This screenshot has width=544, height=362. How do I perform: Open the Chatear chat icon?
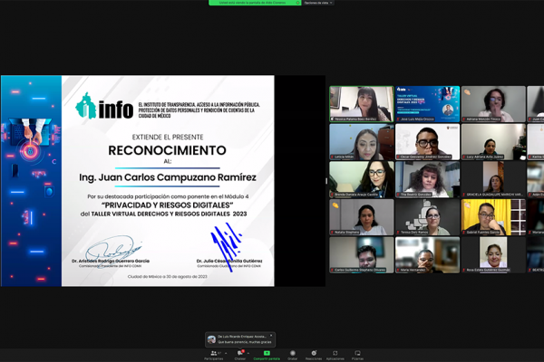click(x=239, y=353)
